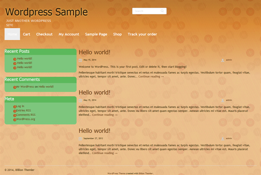Click the © 2014, Billion Themler text
The image size is (261, 175).
click(x=20, y=170)
